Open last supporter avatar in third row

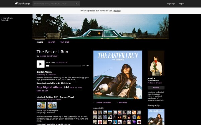point(139,122)
